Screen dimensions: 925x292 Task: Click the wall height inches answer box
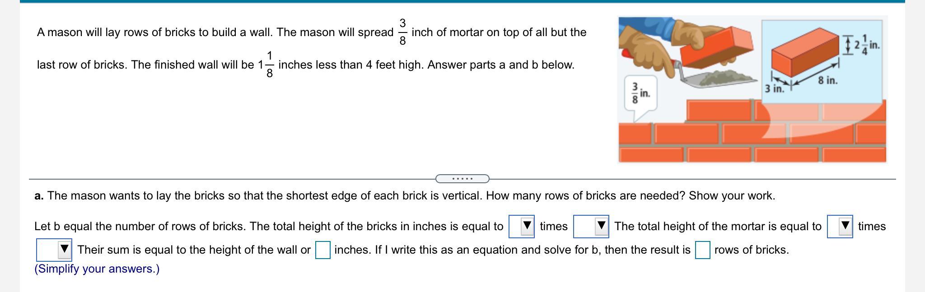[x=322, y=250]
